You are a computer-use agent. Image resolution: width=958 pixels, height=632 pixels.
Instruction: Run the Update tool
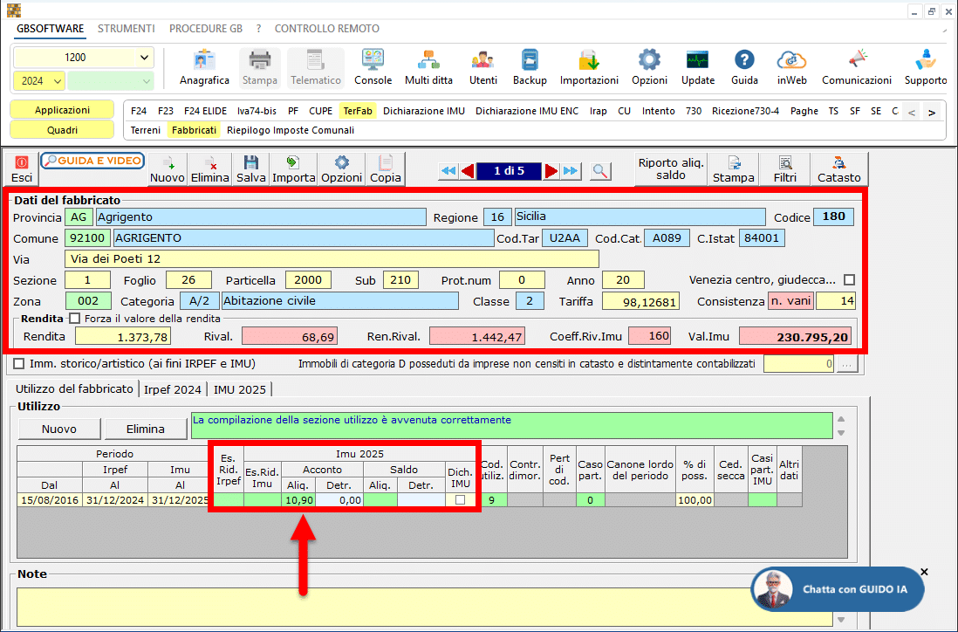tap(698, 67)
